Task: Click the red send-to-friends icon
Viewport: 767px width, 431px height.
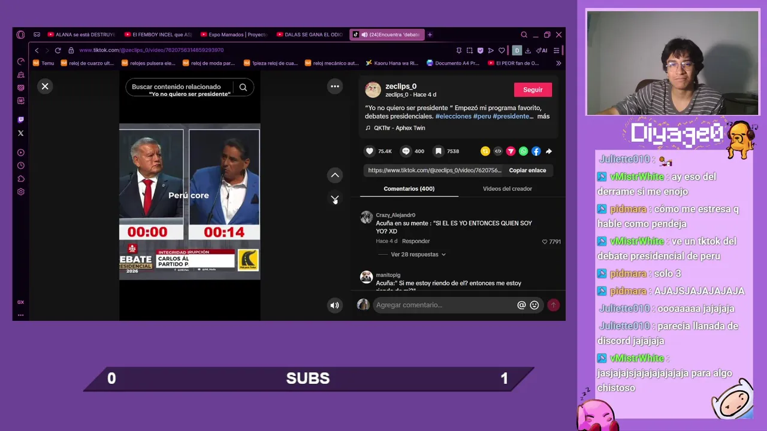Action: point(511,151)
